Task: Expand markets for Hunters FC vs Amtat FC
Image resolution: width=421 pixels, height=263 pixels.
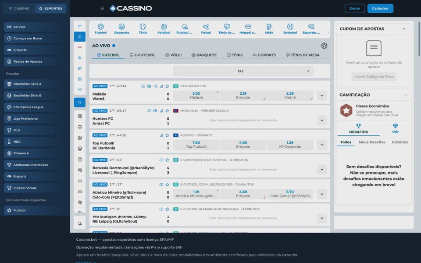Action: (322, 120)
